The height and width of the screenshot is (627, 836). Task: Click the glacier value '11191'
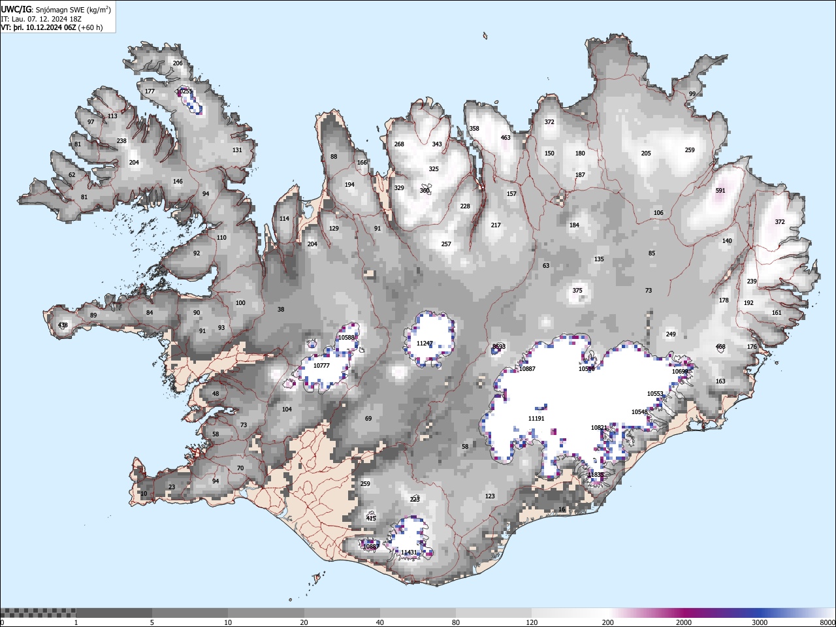click(x=536, y=419)
